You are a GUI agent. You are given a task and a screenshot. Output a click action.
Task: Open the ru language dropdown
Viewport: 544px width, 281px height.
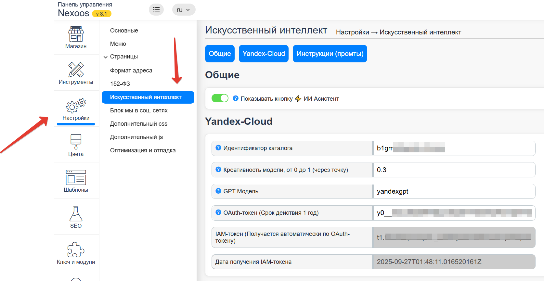184,10
